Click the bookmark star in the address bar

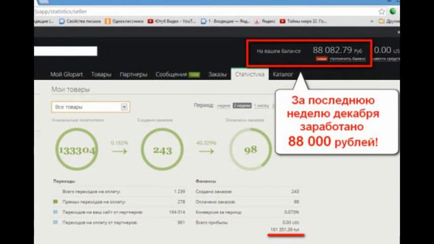pyautogui.click(x=382, y=12)
